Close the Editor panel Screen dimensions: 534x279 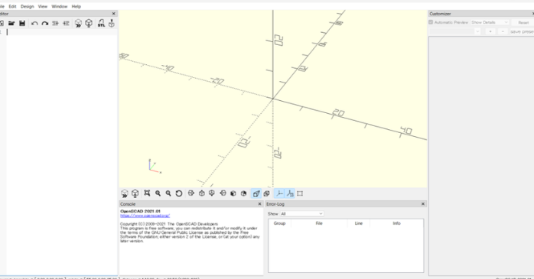(x=114, y=14)
